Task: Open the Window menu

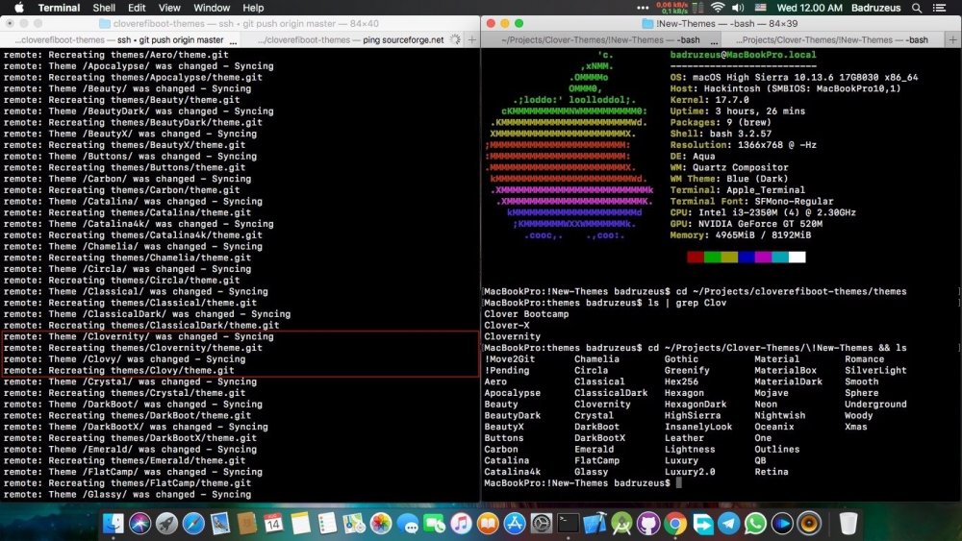Action: pyautogui.click(x=212, y=8)
